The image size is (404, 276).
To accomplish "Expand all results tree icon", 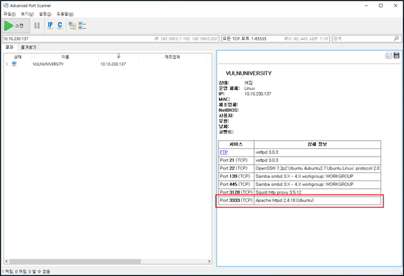I will tap(72, 25).
